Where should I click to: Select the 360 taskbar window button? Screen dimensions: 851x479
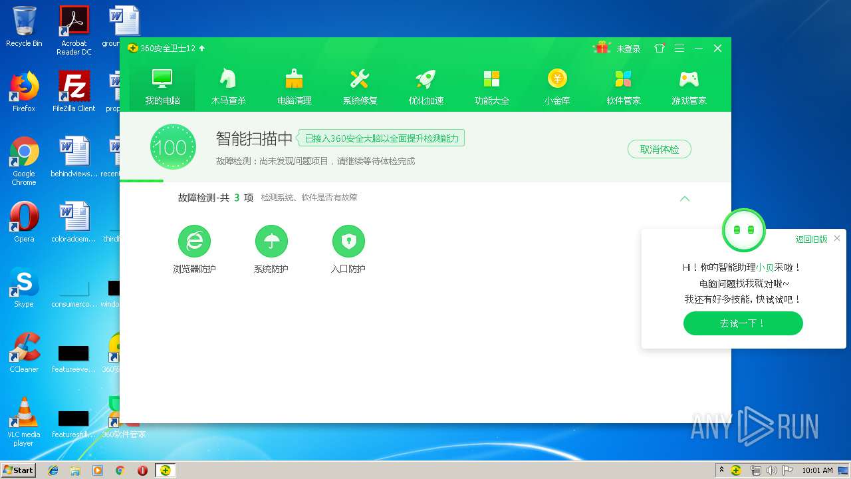pos(165,470)
